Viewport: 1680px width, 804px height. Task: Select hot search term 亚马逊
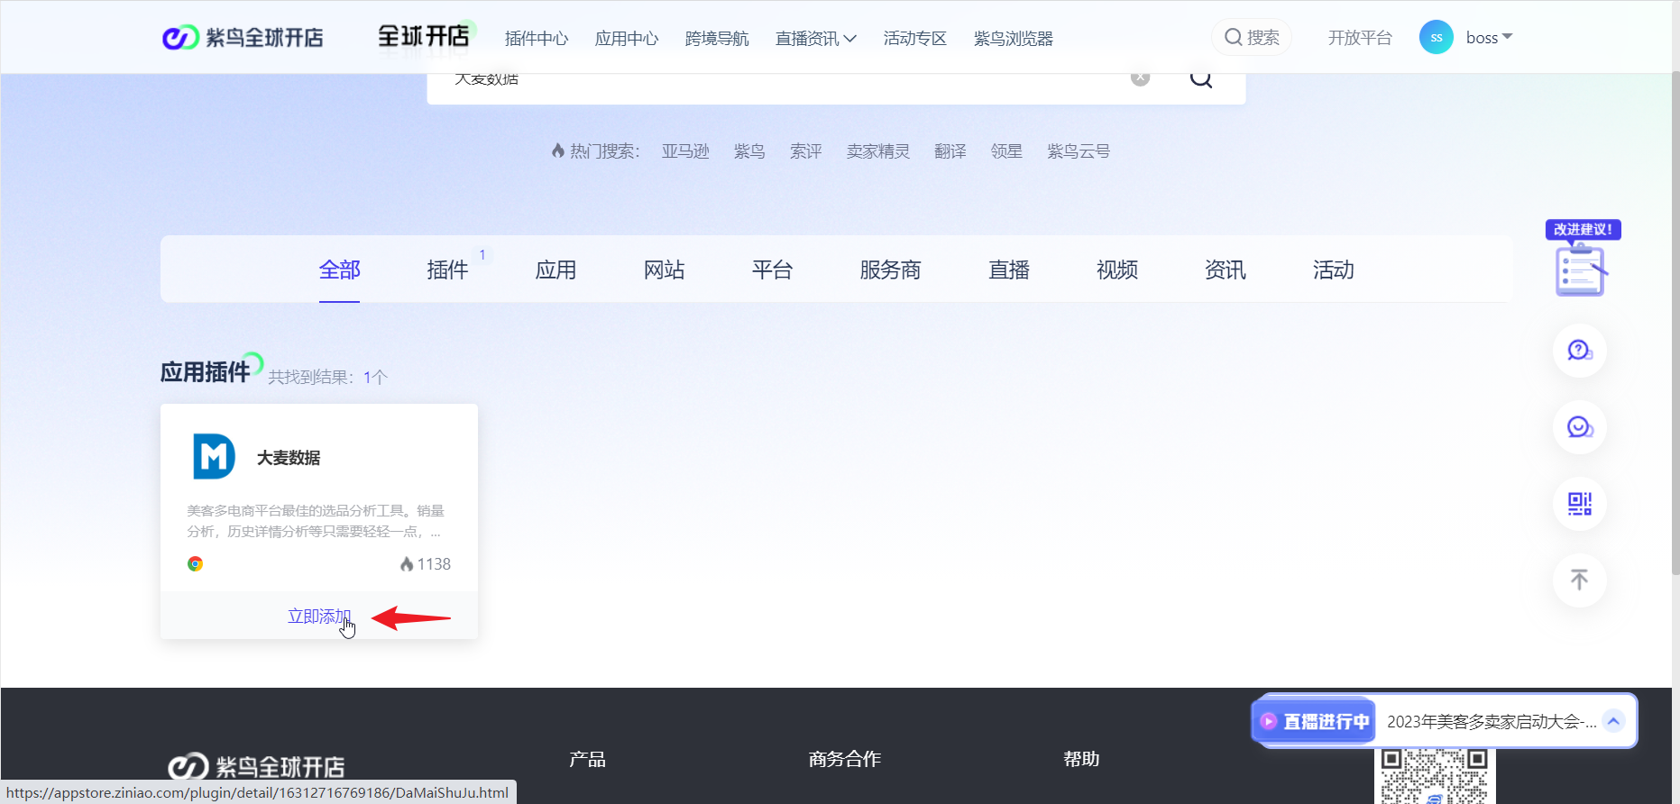tap(685, 151)
